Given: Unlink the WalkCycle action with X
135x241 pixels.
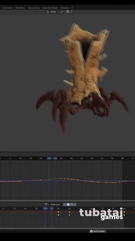Looking at the screenshot, I should pos(75,204).
